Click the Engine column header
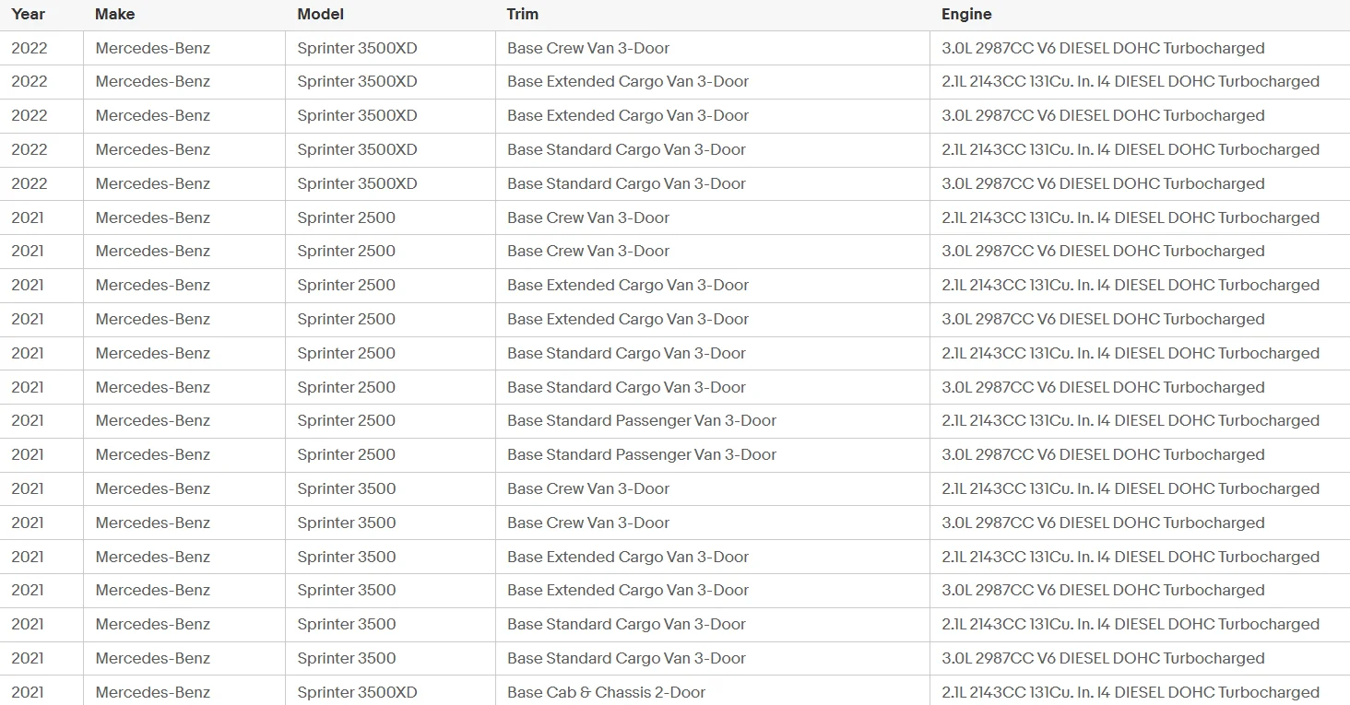 tap(966, 14)
